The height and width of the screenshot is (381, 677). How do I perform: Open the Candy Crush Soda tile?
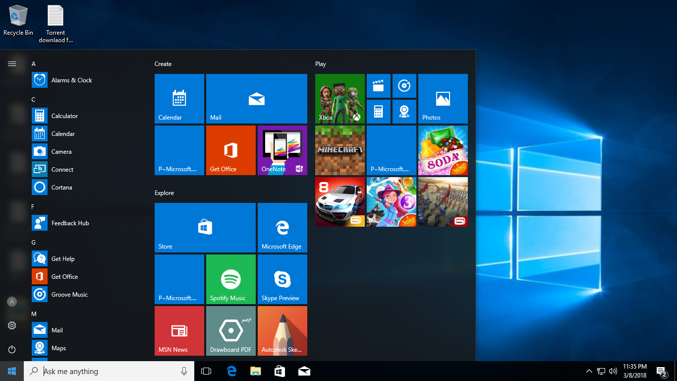click(x=443, y=150)
